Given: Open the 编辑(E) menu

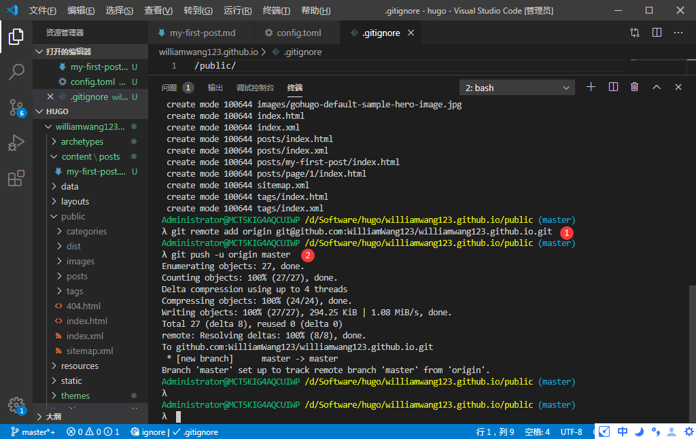Looking at the screenshot, I should tap(81, 10).
